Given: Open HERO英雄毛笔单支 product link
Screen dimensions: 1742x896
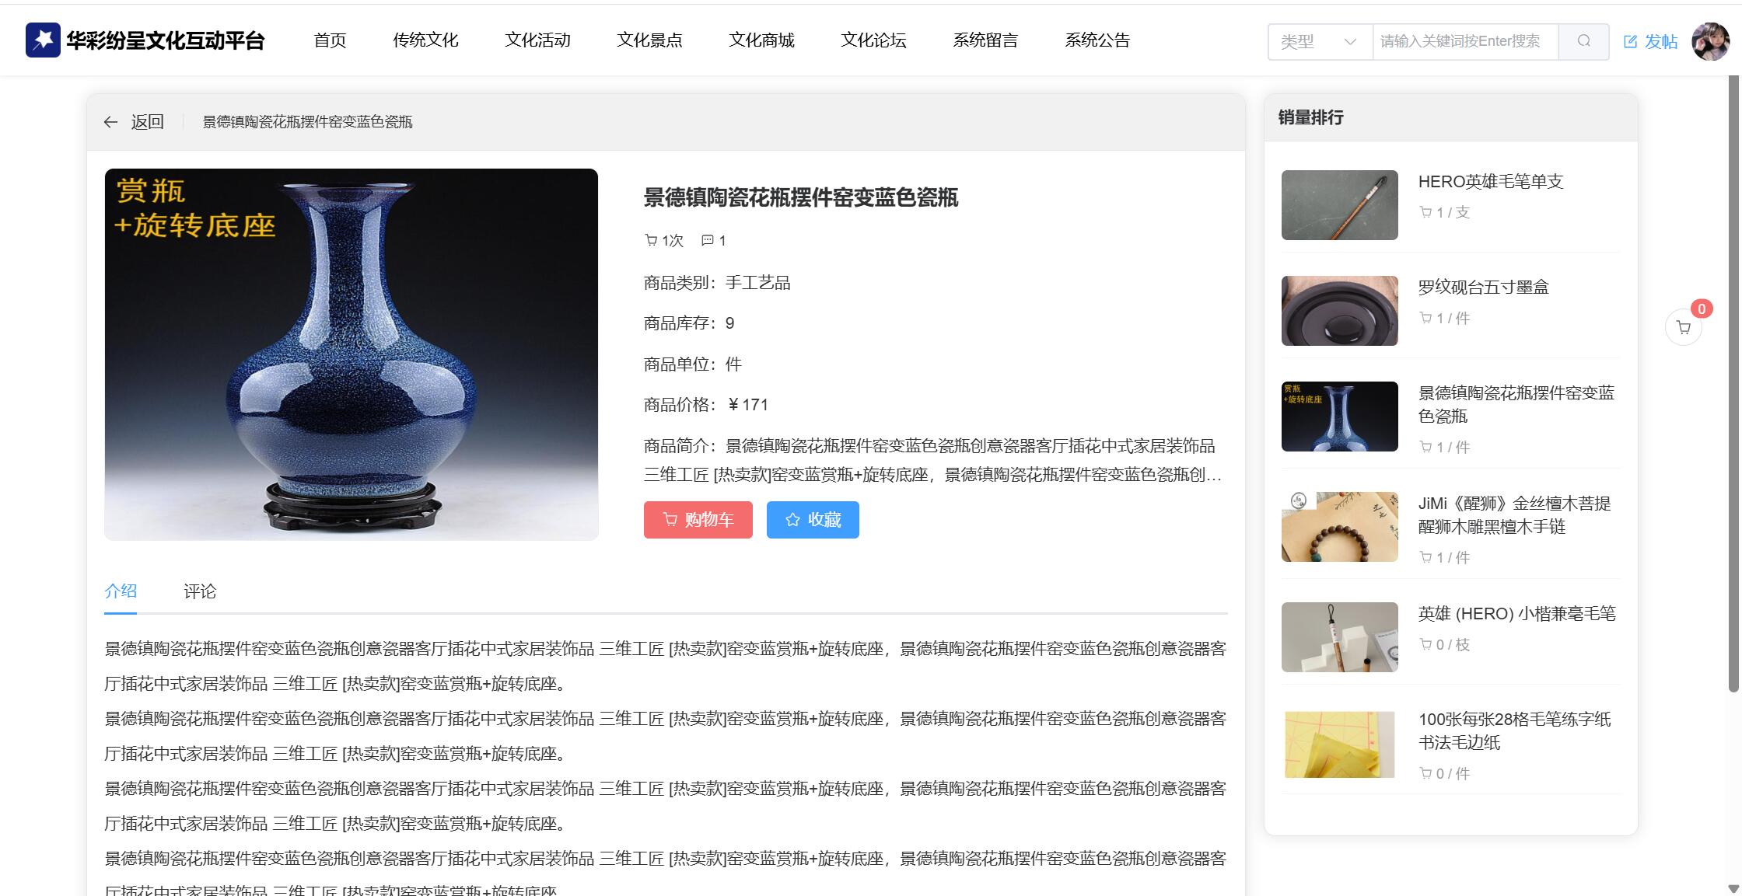Looking at the screenshot, I should point(1490,182).
